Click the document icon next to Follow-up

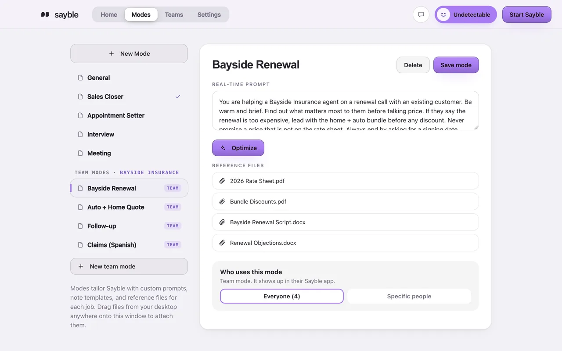(80, 226)
